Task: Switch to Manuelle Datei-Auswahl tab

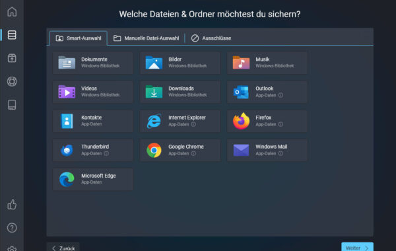Action: coord(147,38)
